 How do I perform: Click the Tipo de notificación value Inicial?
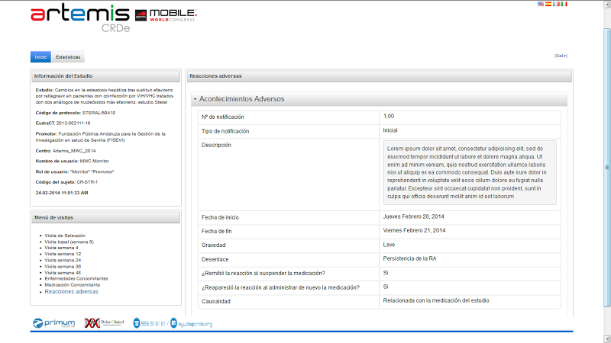click(390, 130)
